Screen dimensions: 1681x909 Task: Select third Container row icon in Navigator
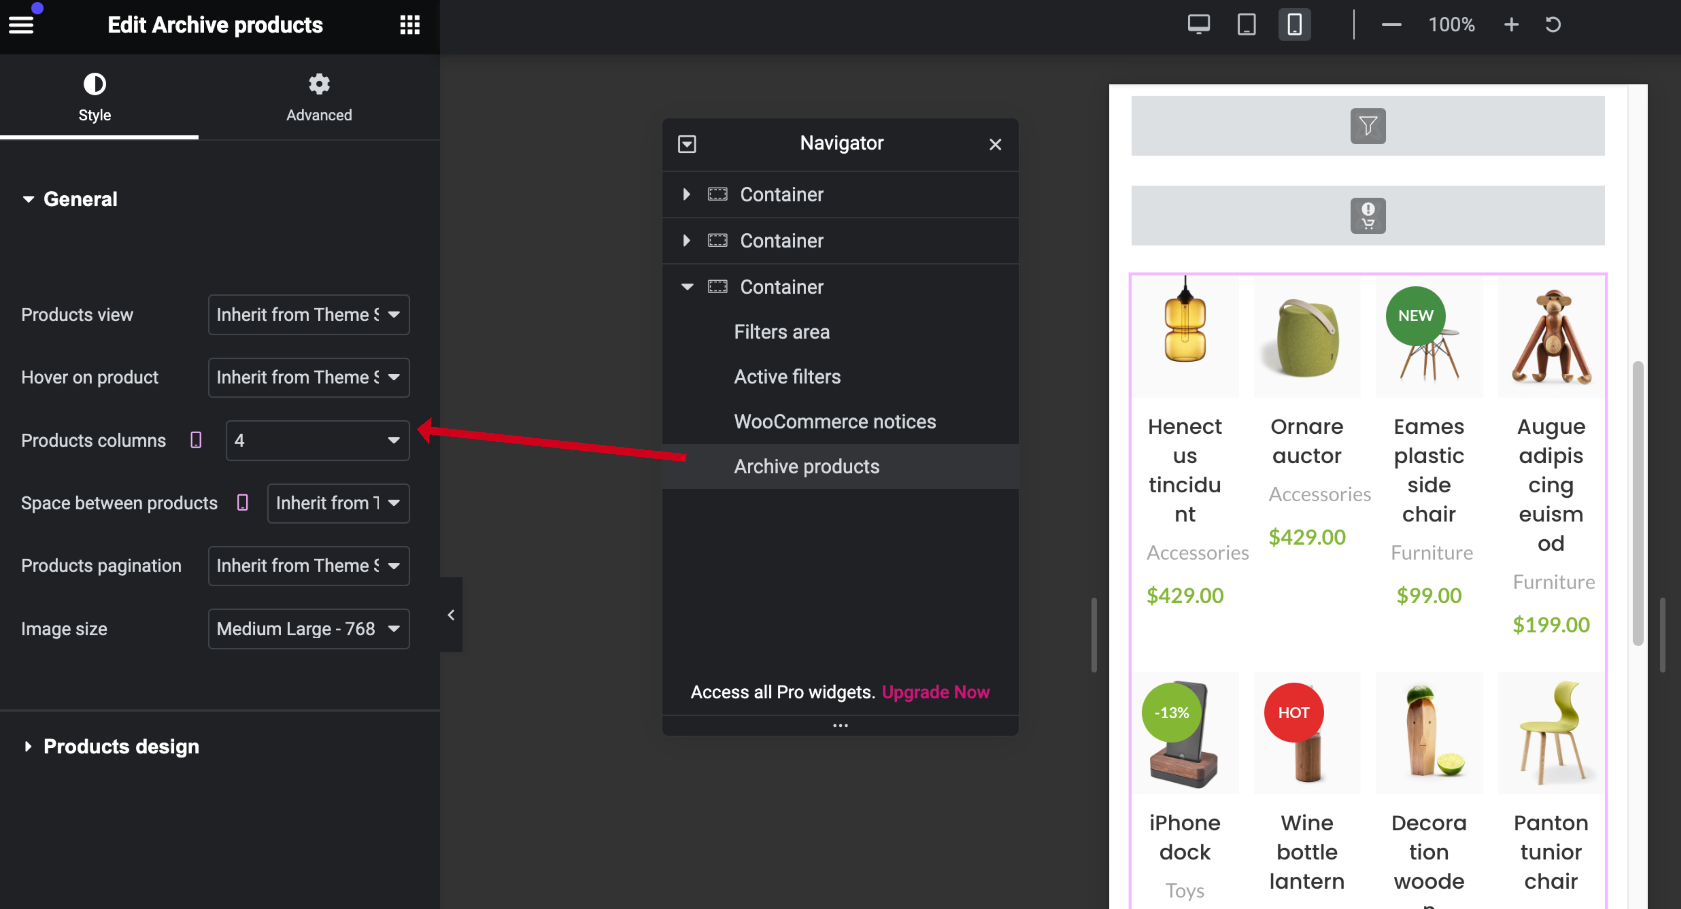coord(718,287)
